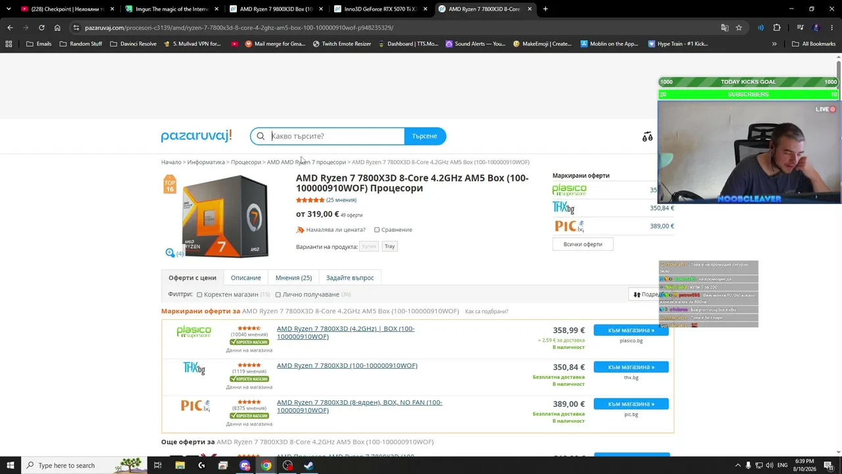Enable the Лично получаване filter
The image size is (842, 474).
(x=278, y=295)
